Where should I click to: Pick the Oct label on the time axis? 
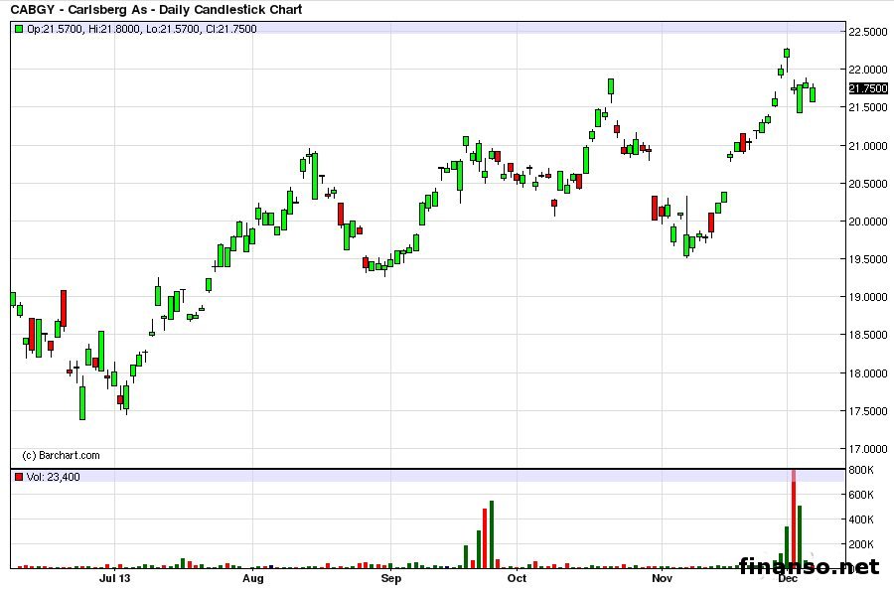click(x=517, y=577)
